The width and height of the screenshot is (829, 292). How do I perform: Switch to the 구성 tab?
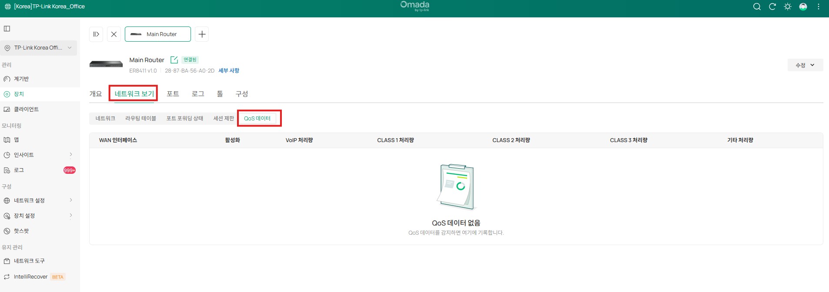[242, 94]
